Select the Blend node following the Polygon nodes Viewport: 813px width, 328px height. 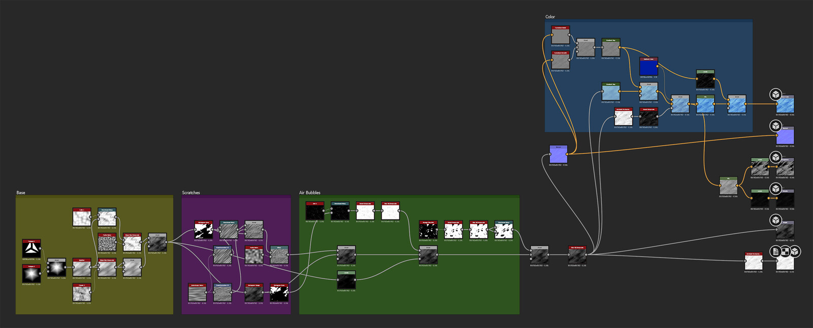(56, 267)
